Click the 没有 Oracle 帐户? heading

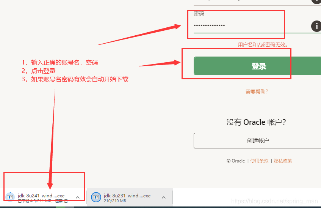coord(256,122)
